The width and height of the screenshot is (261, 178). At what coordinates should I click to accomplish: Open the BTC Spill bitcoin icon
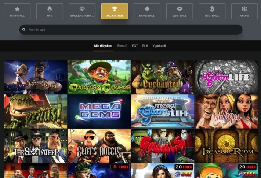click(212, 9)
